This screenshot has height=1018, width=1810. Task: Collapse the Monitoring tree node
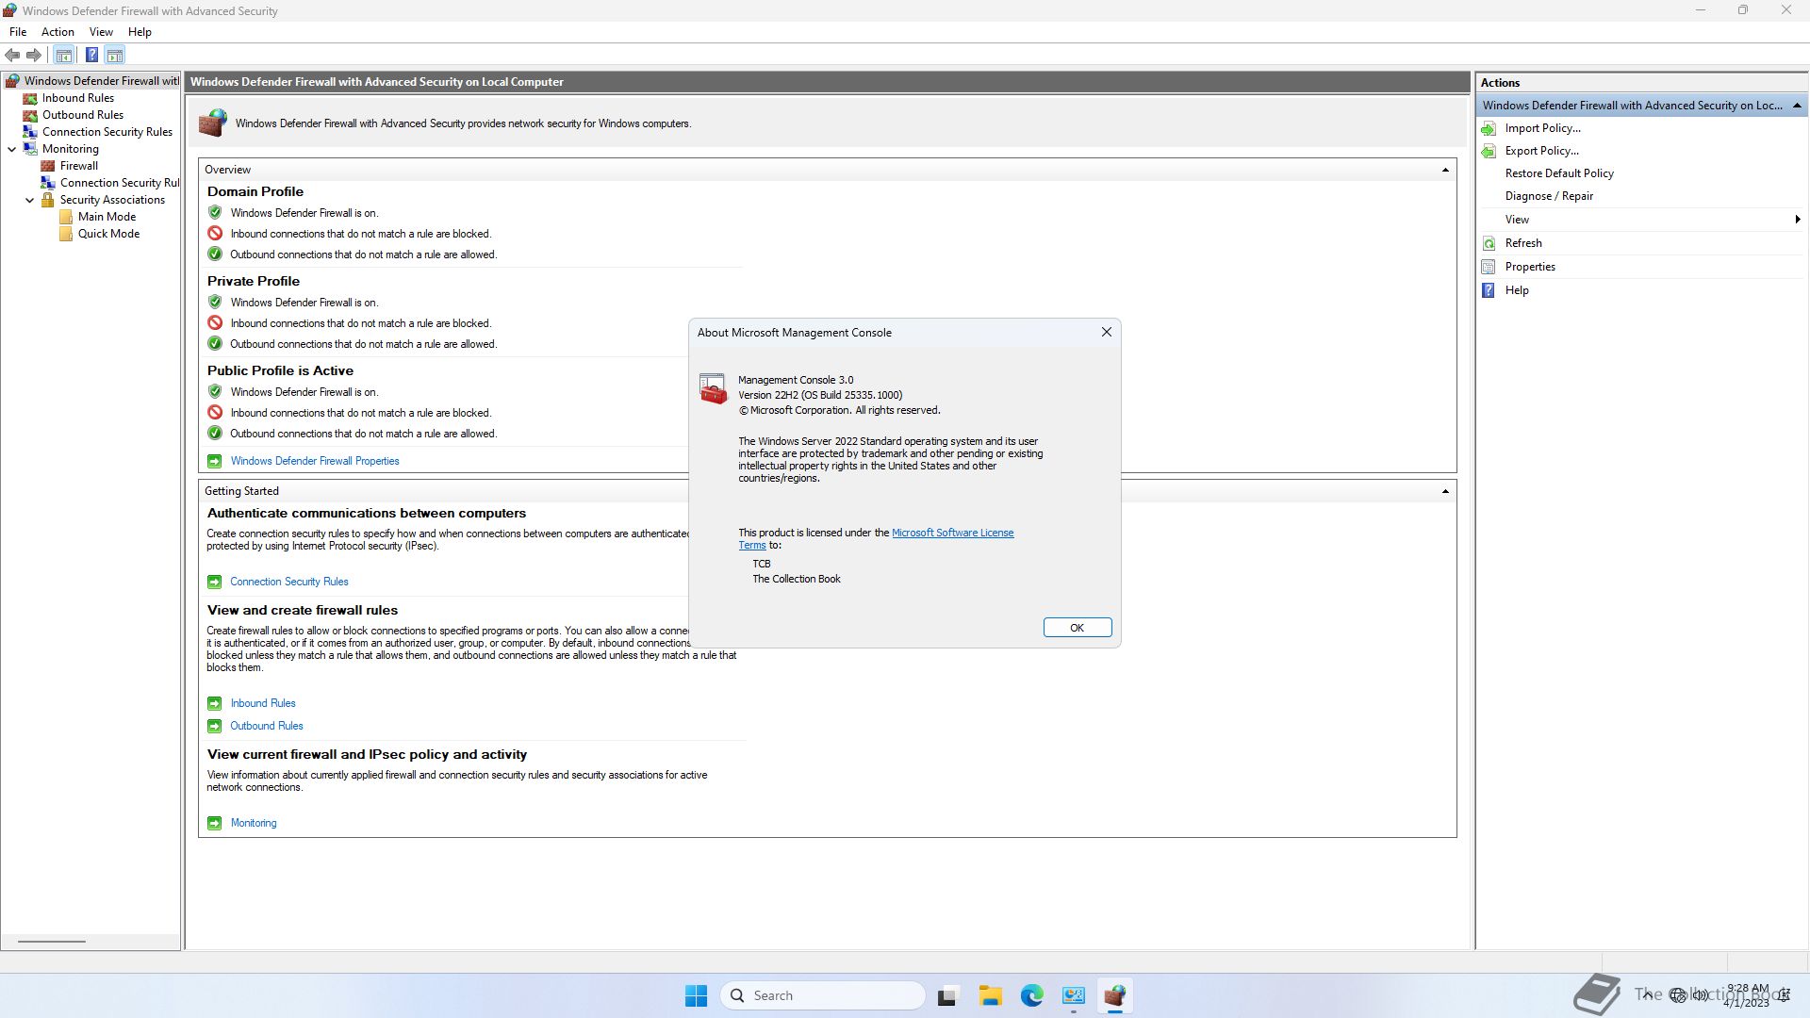tap(12, 149)
